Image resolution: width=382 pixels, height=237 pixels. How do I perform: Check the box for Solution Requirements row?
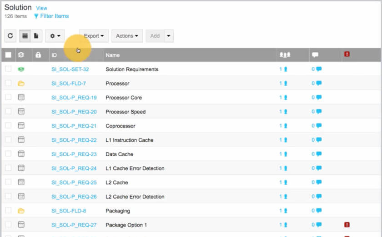8,69
